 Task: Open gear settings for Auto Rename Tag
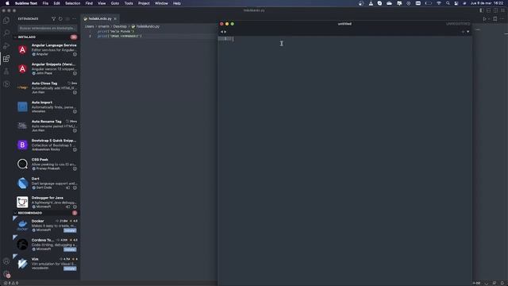[75, 130]
